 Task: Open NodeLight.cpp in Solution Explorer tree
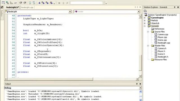[x=164, y=43]
